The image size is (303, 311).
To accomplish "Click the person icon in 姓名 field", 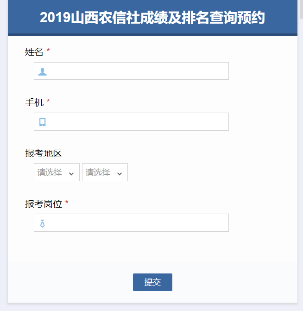I will tap(42, 71).
